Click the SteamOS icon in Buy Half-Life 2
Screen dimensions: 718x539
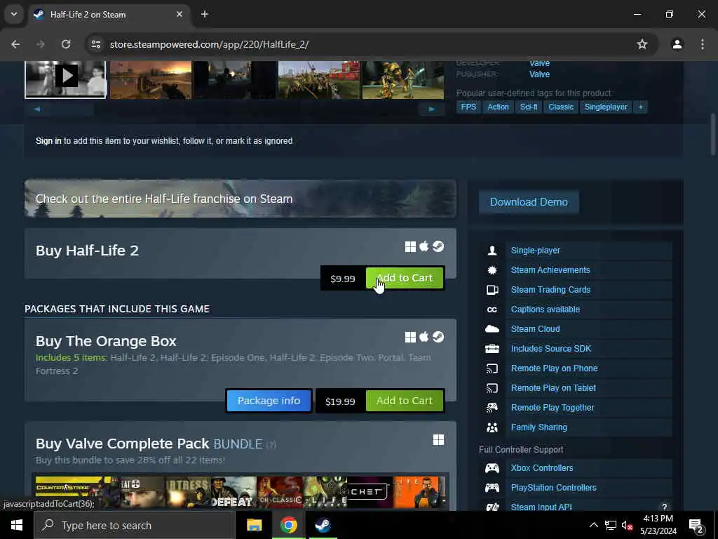[x=438, y=246]
